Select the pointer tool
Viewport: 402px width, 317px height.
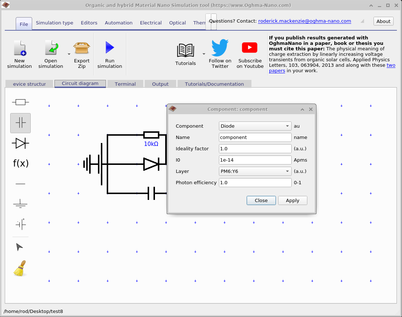20,247
